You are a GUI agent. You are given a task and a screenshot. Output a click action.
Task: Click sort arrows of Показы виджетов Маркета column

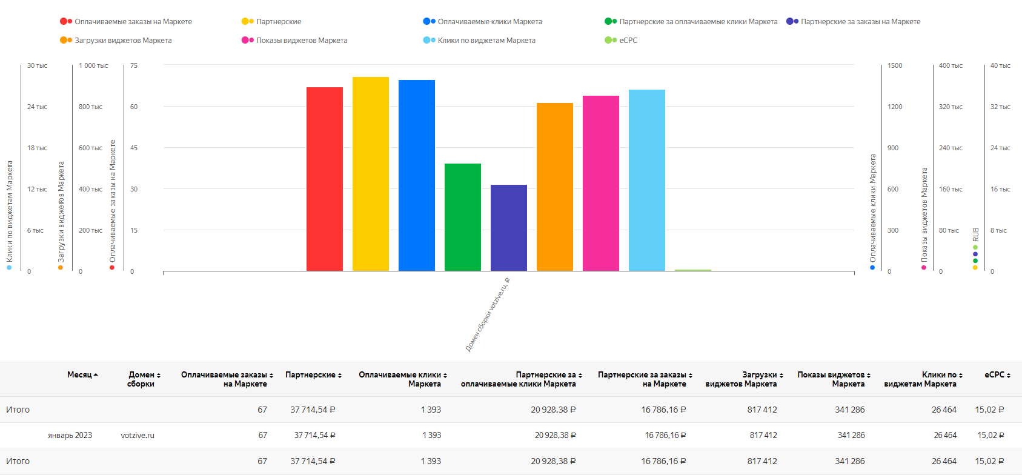(x=869, y=376)
